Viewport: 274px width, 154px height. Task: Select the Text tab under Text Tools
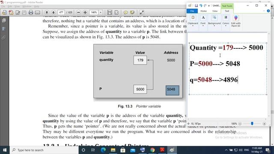pos(227,11)
